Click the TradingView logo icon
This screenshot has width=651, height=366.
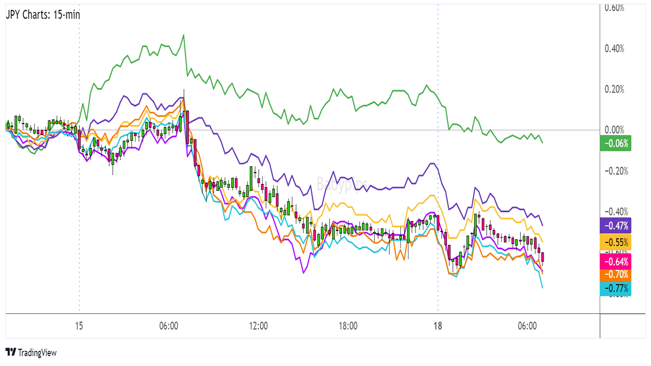click(x=11, y=352)
